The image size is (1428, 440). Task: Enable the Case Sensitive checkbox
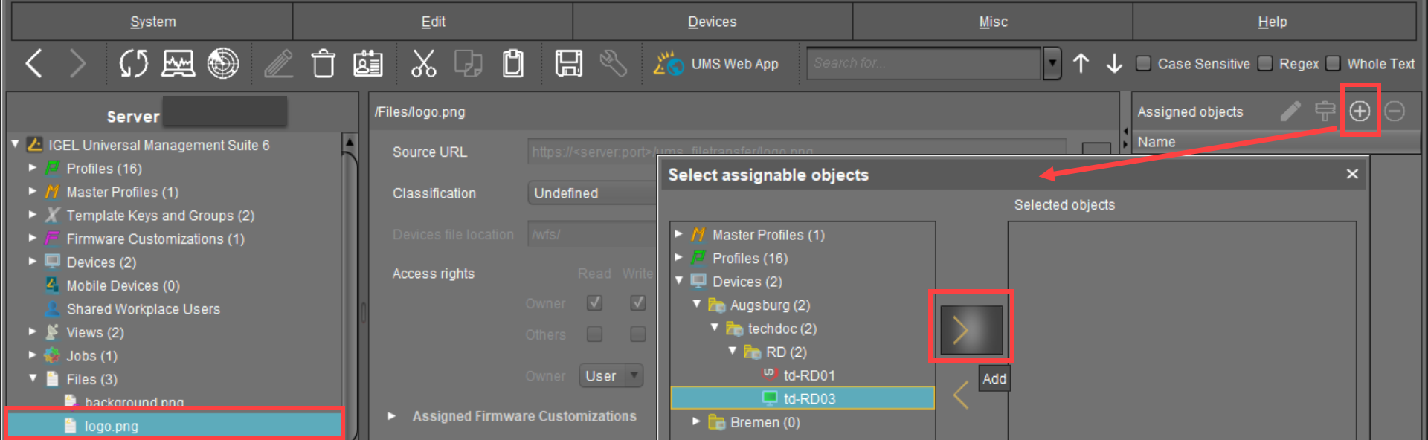coord(1144,64)
